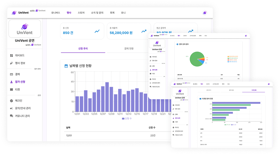The height and width of the screenshot is (155, 280).
Task: Click the 체크인 checkmark icon in the main sidebar
Action: pos(12,101)
